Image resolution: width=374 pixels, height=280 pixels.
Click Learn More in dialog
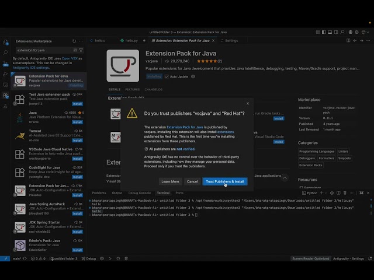point(170,181)
